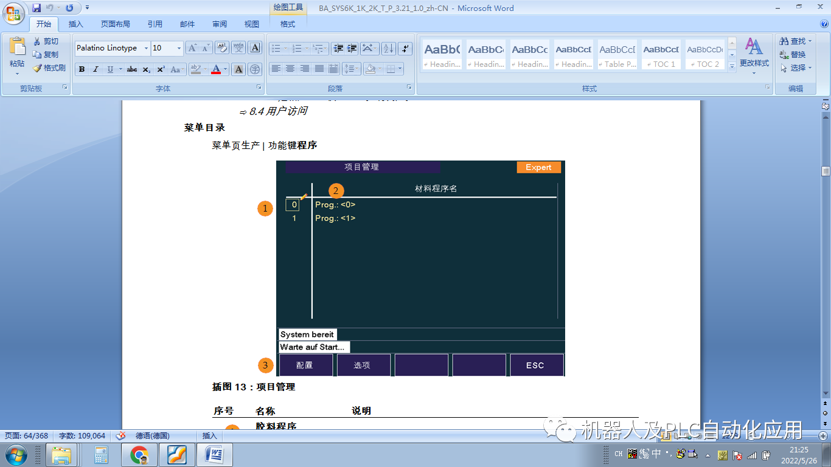Toggle subscript formatting
Screen dimensions: 831x467
145,69
